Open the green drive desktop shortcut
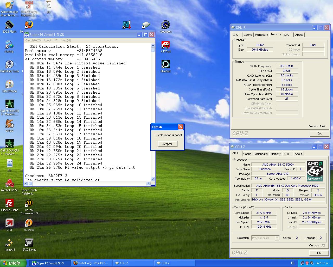Image resolution: width=333 pixels, height=267 pixels. (x=146, y=25)
